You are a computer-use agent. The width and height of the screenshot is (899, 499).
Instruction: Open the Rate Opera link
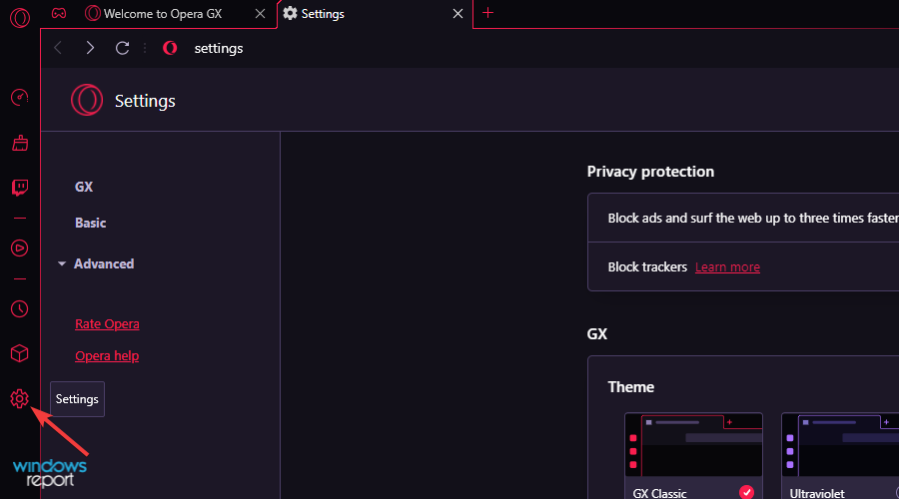pyautogui.click(x=107, y=323)
